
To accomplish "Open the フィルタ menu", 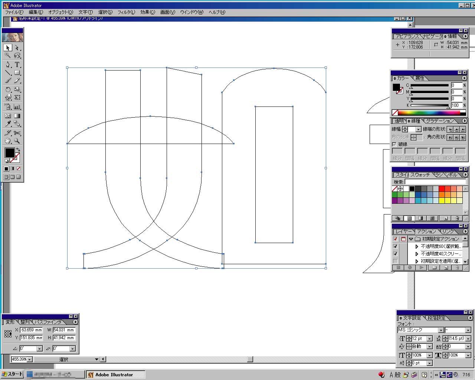I will point(126,12).
